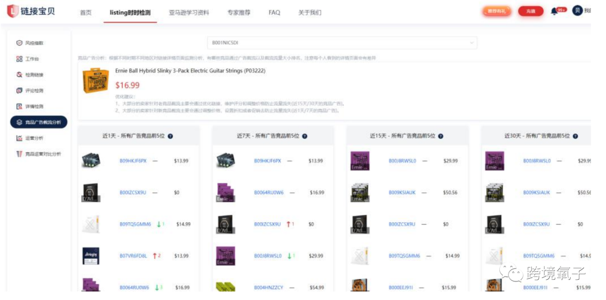This screenshot has height=300, width=606.
Task: Open B0064RU0W6 link in 近1天 column
Action: (x=134, y=287)
